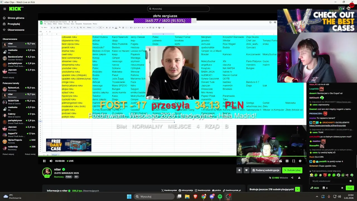Open Facebook link nitrozyniakjp
This screenshot has width=357, height=201.
pos(186,190)
